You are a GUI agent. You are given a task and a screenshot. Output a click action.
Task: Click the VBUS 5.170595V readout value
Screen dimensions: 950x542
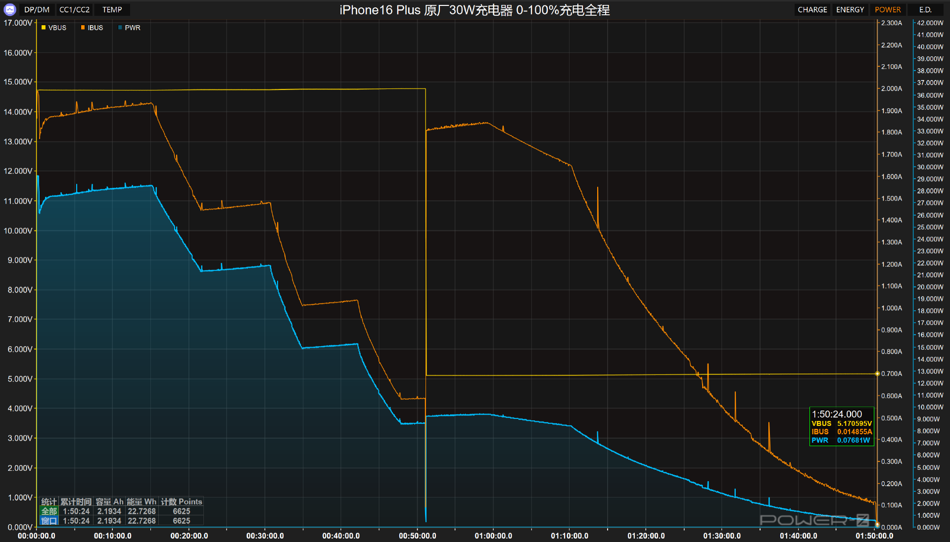(x=855, y=423)
